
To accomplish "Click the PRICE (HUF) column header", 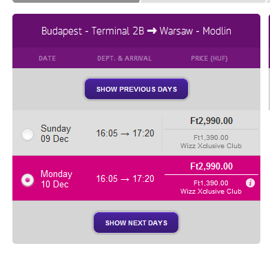I will [x=209, y=59].
